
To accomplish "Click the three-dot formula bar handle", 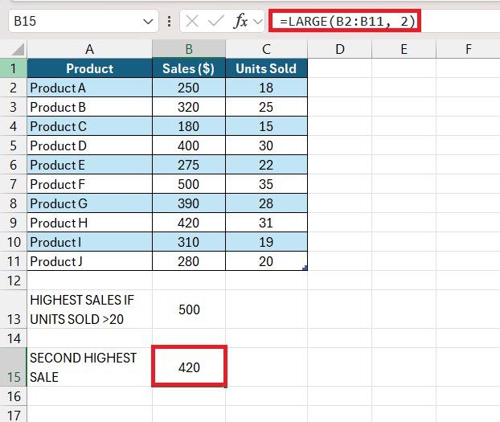I will [x=169, y=22].
